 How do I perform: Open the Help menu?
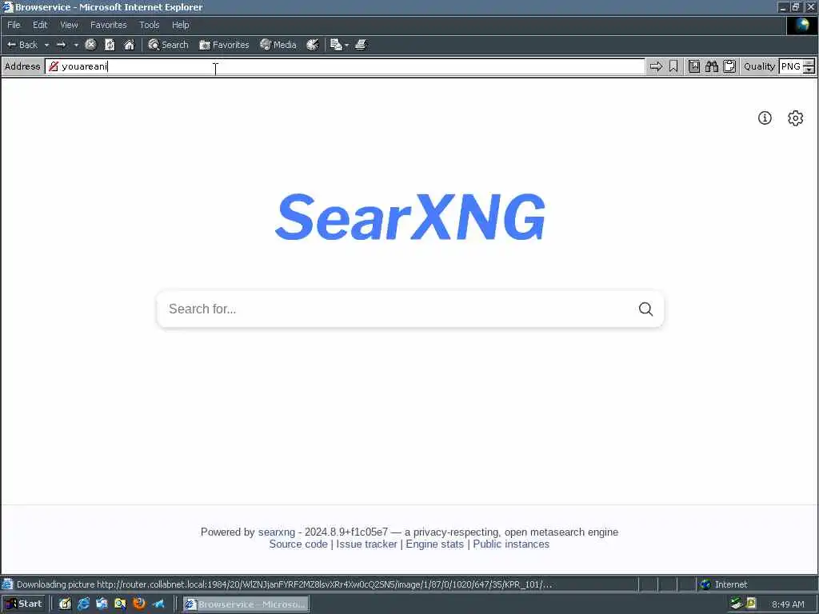[180, 25]
